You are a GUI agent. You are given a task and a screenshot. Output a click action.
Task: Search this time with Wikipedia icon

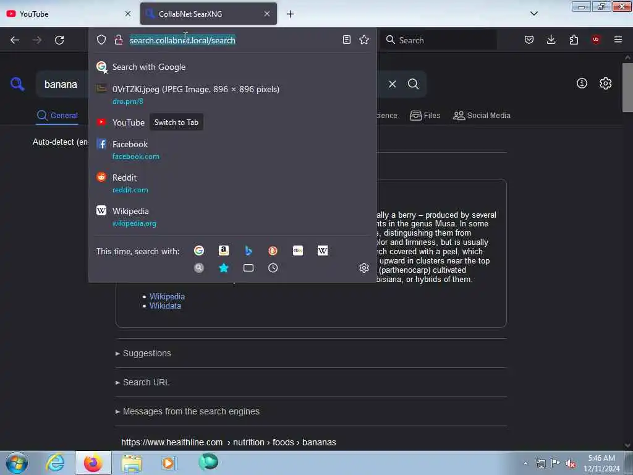tap(323, 251)
